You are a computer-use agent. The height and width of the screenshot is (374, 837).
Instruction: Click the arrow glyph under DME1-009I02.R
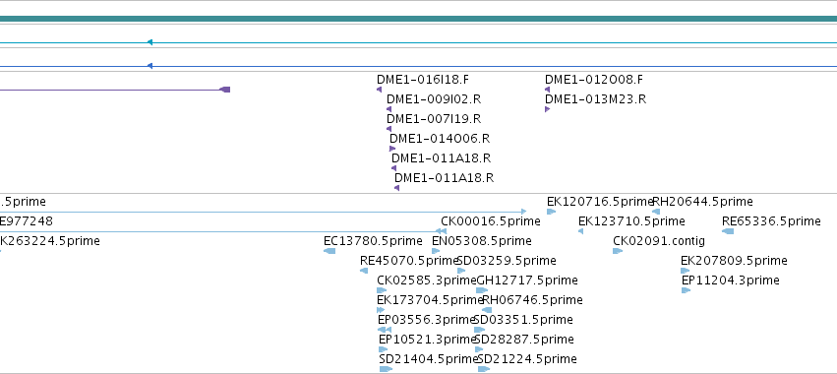coord(389,109)
